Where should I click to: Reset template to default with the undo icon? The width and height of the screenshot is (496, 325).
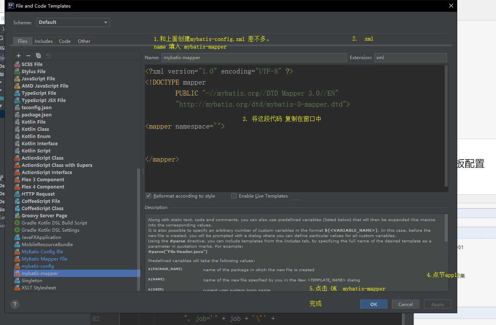tap(48, 56)
